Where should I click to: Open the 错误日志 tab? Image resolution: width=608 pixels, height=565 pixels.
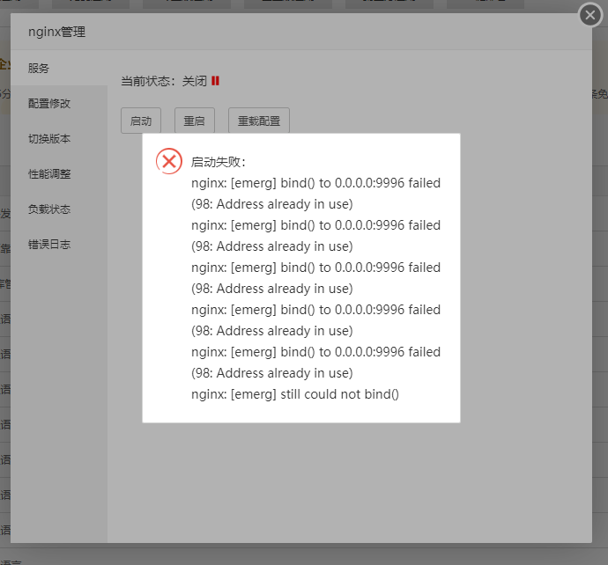click(59, 245)
